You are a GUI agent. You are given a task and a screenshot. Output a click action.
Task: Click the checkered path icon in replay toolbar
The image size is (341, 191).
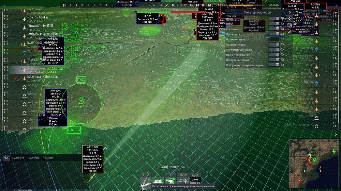(167, 5)
